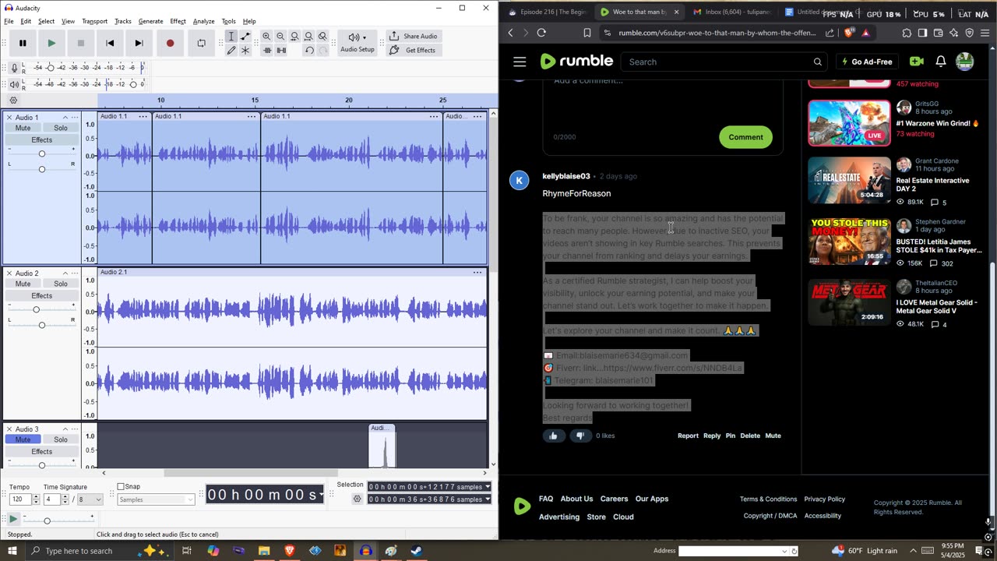
Task: Open the Rumble hamburger menu
Action: (520, 62)
